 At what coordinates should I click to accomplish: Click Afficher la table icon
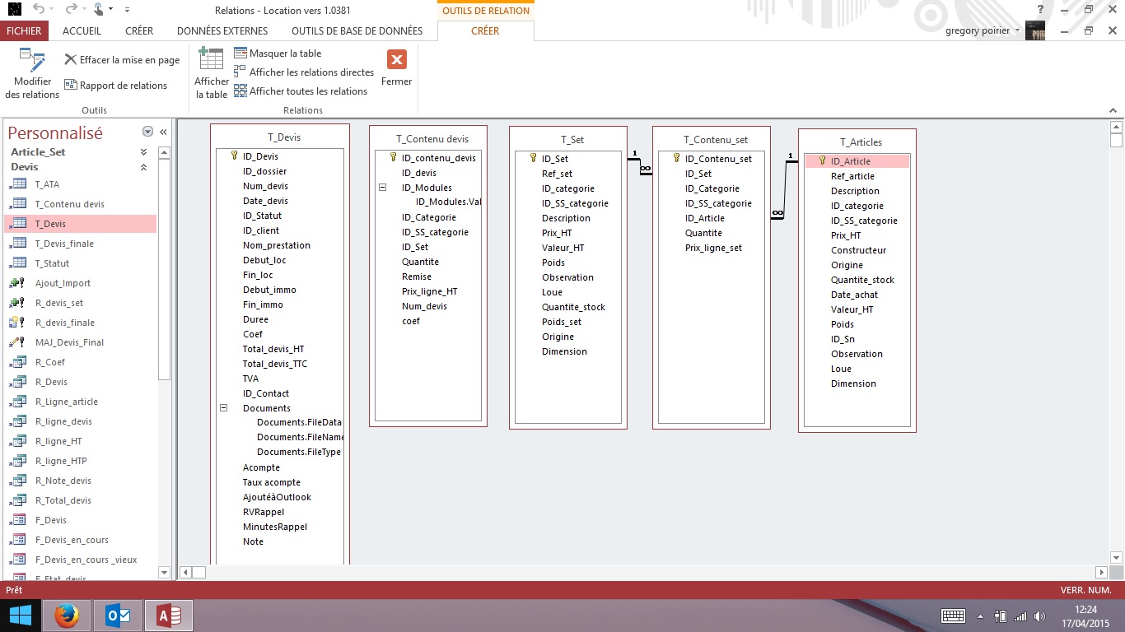(212, 60)
